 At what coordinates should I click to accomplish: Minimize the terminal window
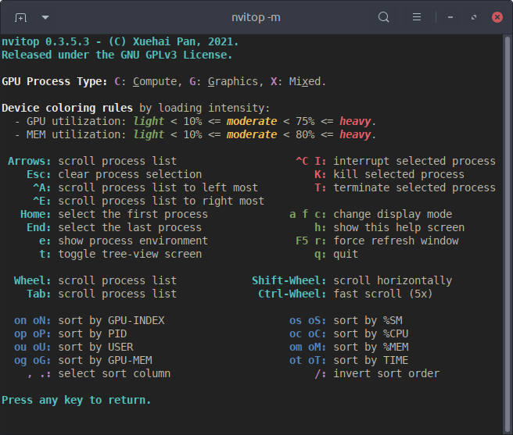tap(450, 17)
